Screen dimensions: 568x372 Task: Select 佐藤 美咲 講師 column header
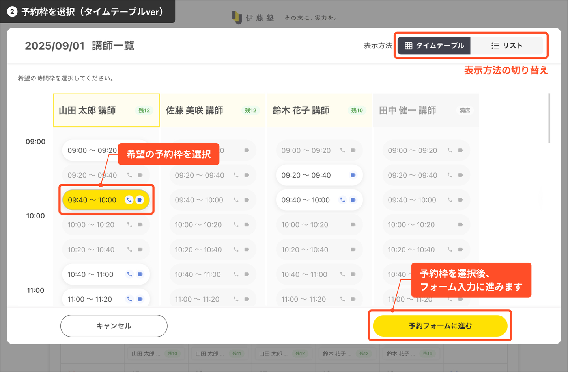click(x=213, y=111)
